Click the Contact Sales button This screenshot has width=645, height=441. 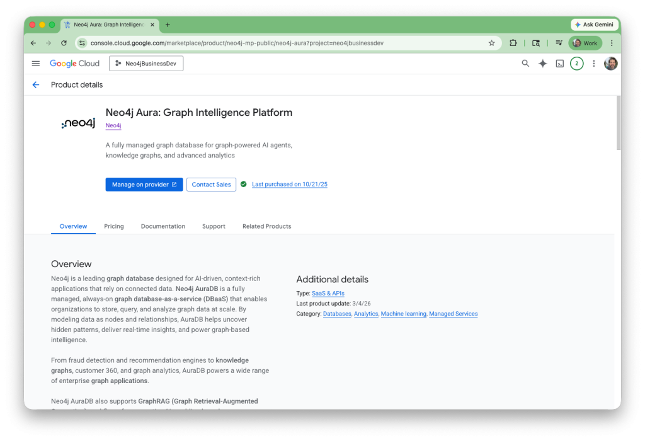(211, 185)
